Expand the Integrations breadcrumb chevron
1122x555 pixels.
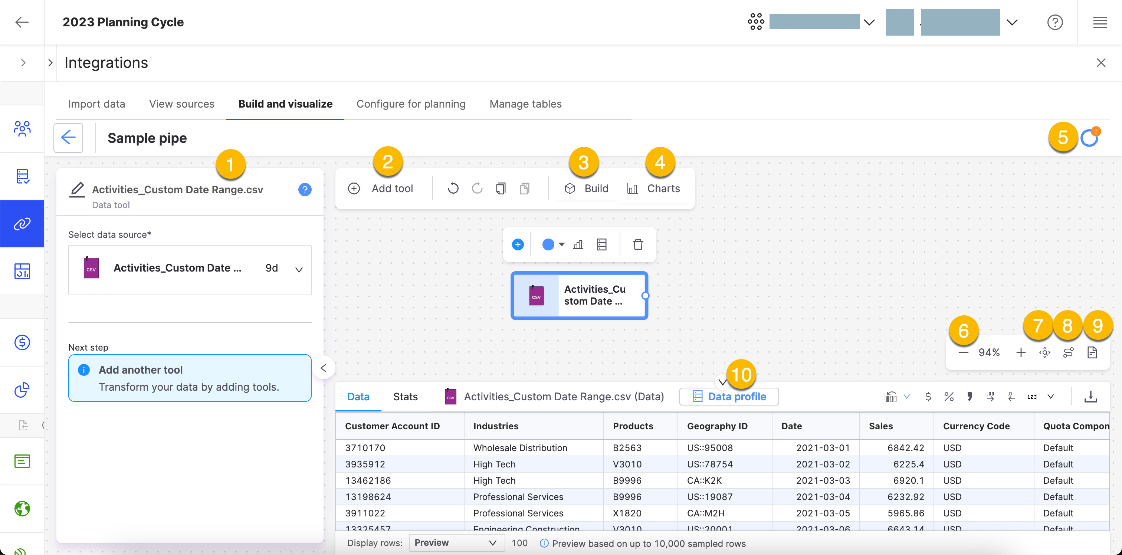click(x=50, y=63)
